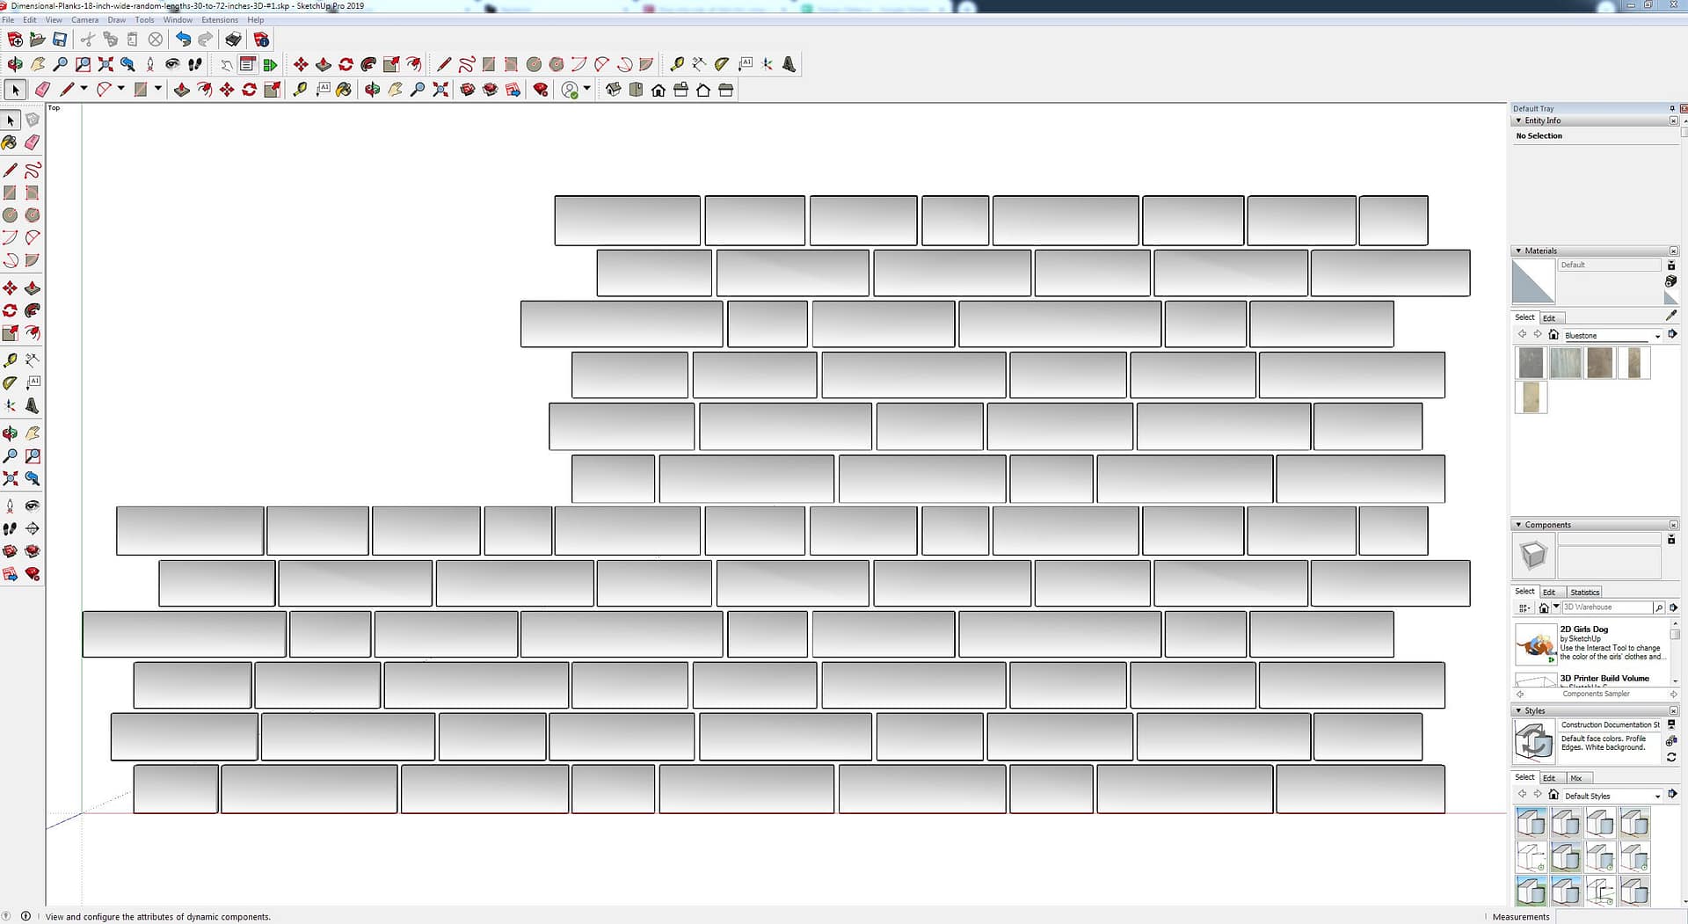Collapse the Styles panel header
Image resolution: width=1688 pixels, height=924 pixels.
click(1518, 710)
